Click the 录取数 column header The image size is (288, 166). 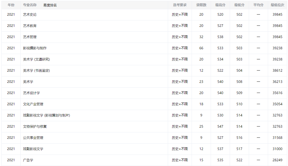point(201,5)
